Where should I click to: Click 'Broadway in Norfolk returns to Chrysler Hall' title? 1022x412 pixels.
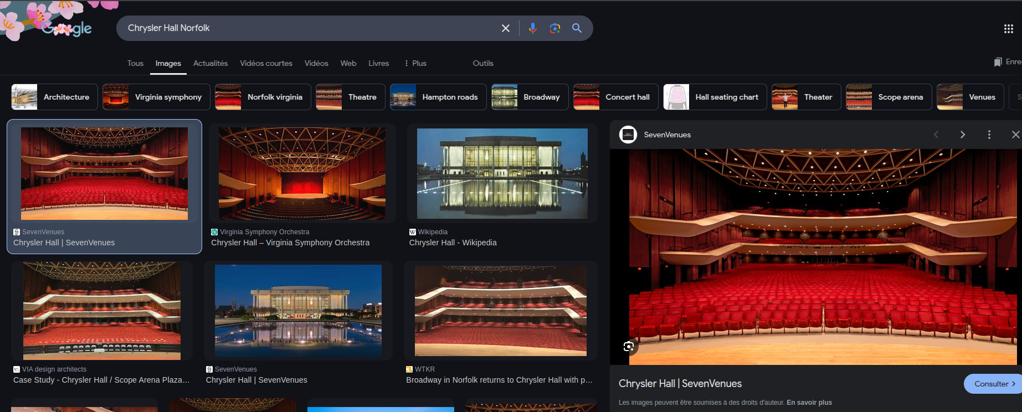click(x=499, y=380)
